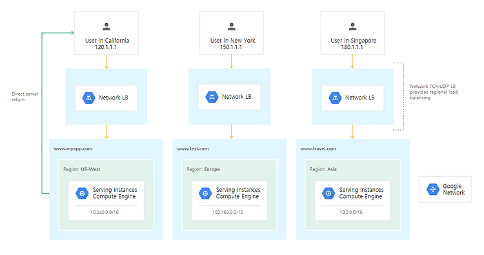
Task: Click the Compute Engine icon in Asia region
Action: [328, 193]
